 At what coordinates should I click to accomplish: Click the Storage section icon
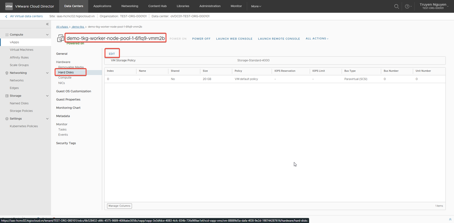point(6,96)
